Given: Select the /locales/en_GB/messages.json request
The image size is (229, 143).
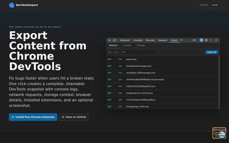Looking at the screenshot, I should pos(162,73).
